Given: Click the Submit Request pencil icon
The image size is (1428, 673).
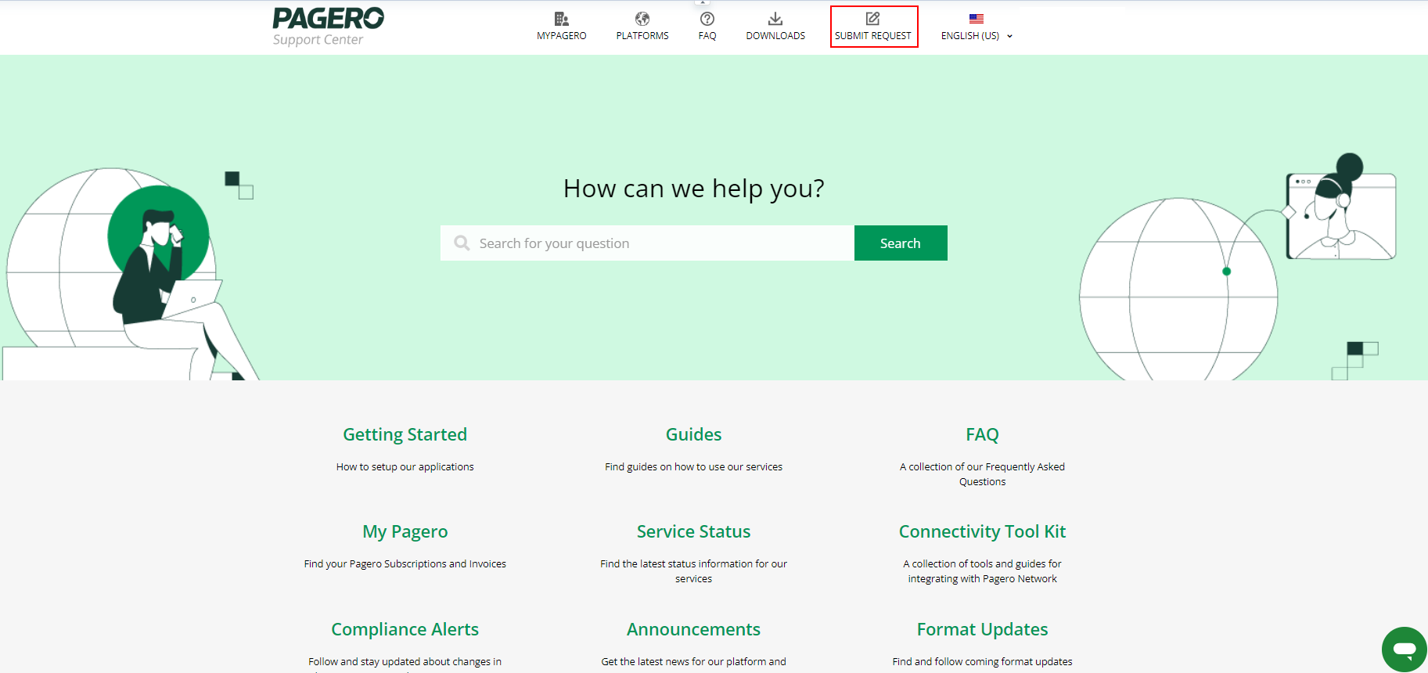Looking at the screenshot, I should pyautogui.click(x=873, y=19).
